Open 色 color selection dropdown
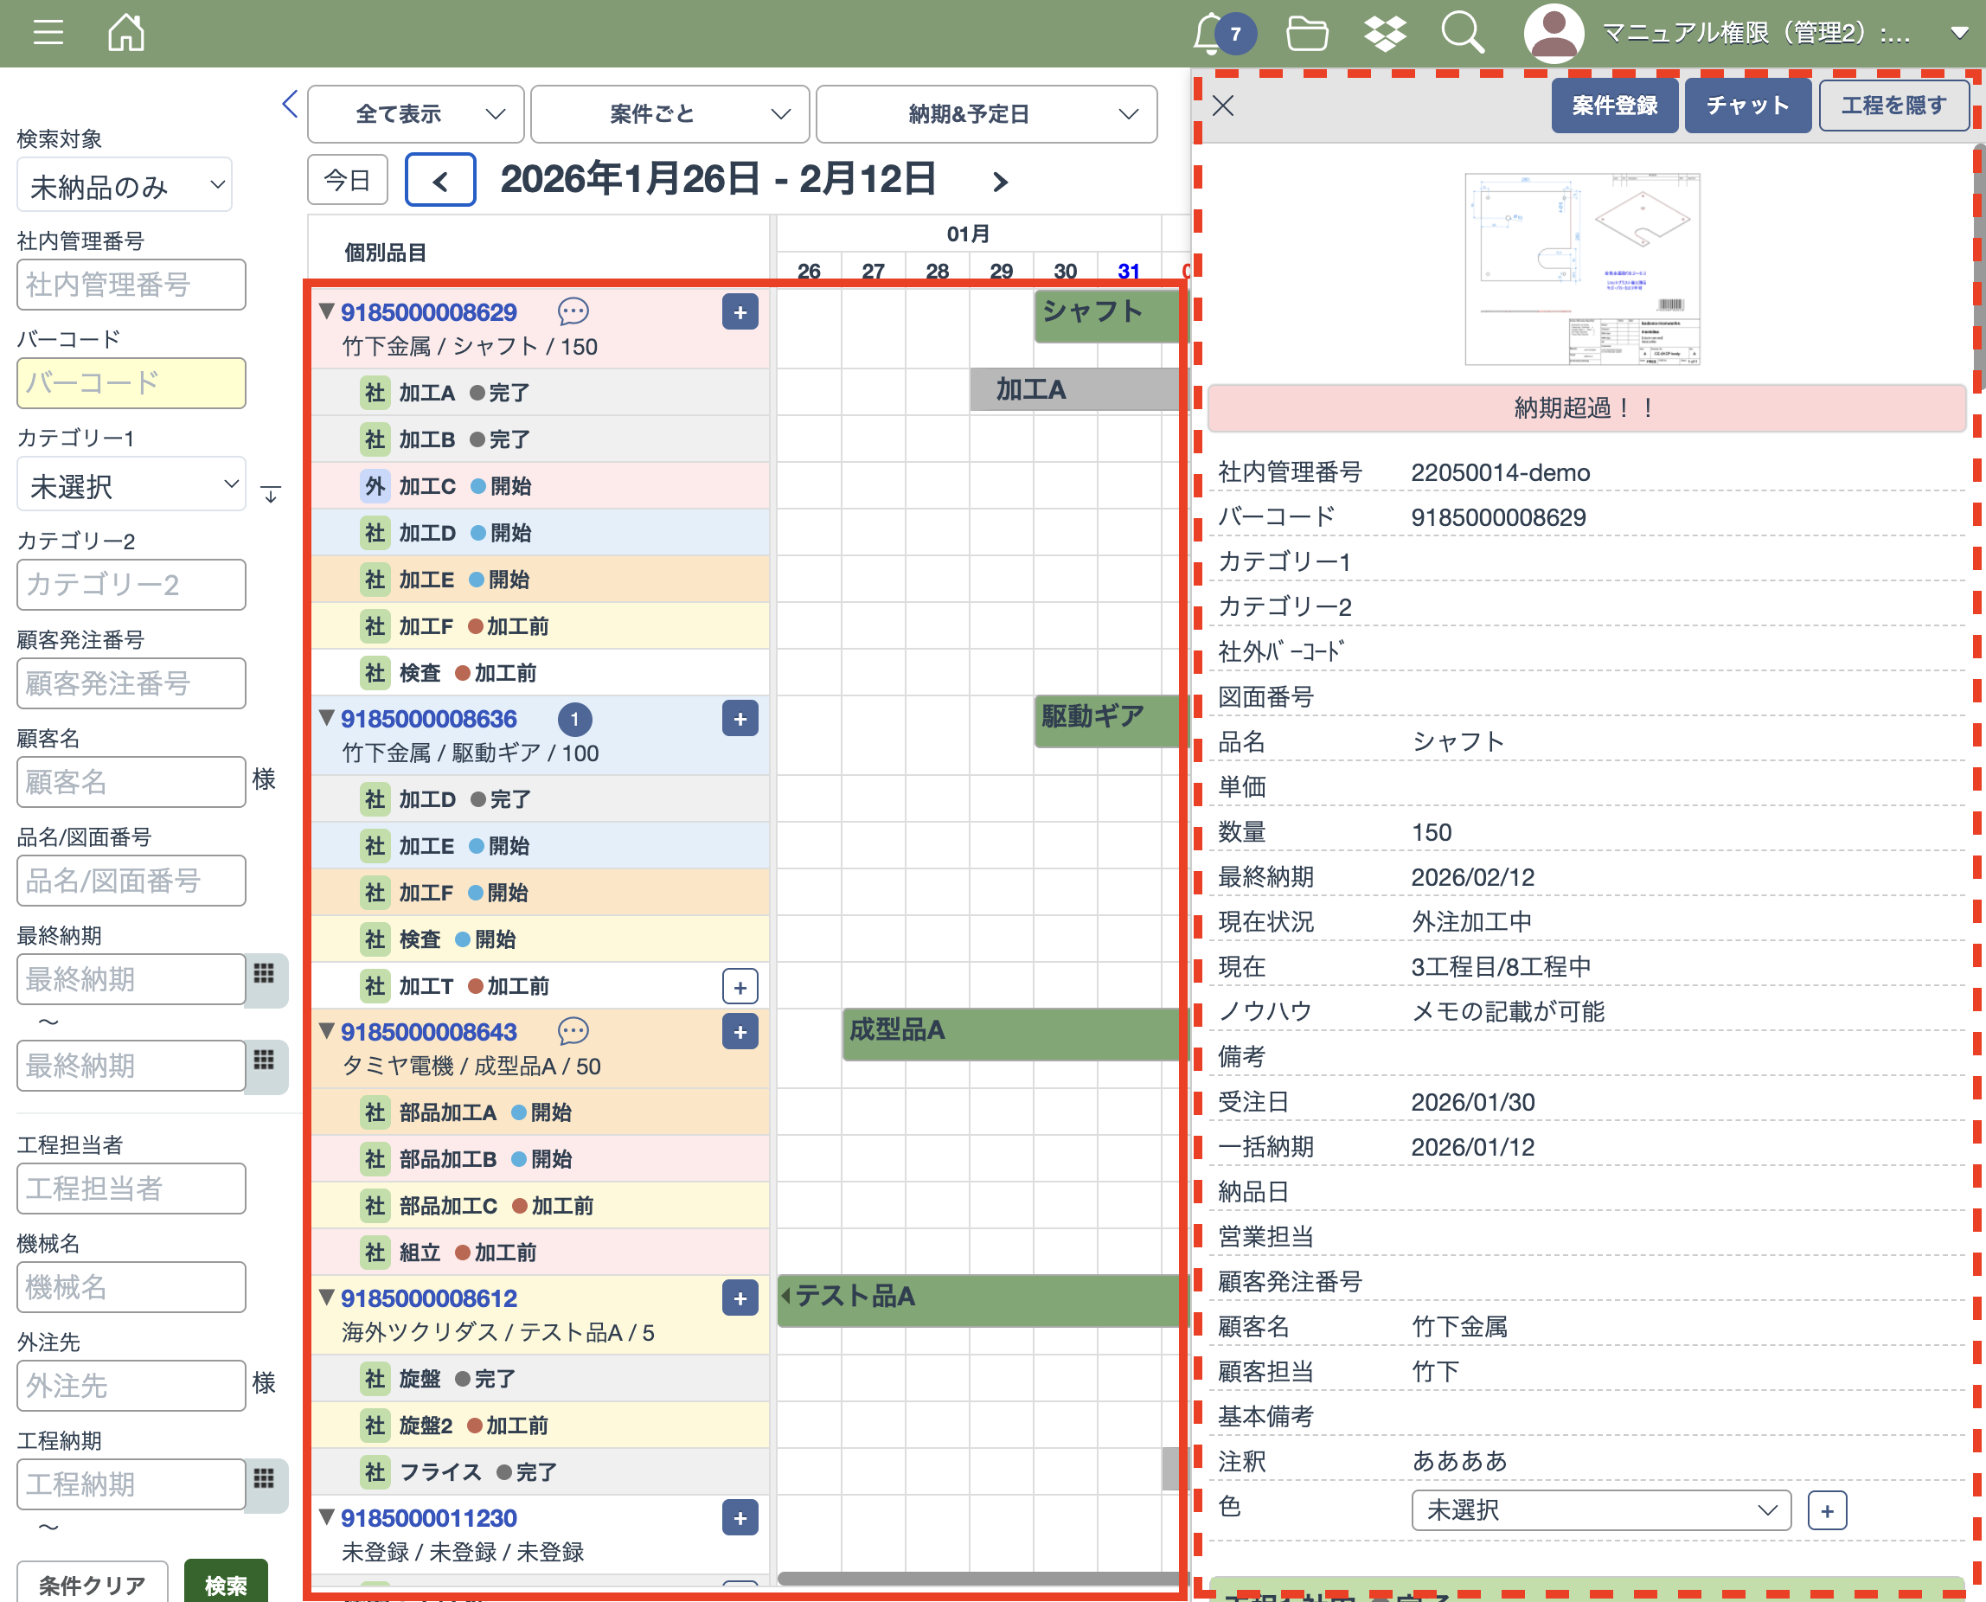This screenshot has height=1602, width=1986. 1600,1509
